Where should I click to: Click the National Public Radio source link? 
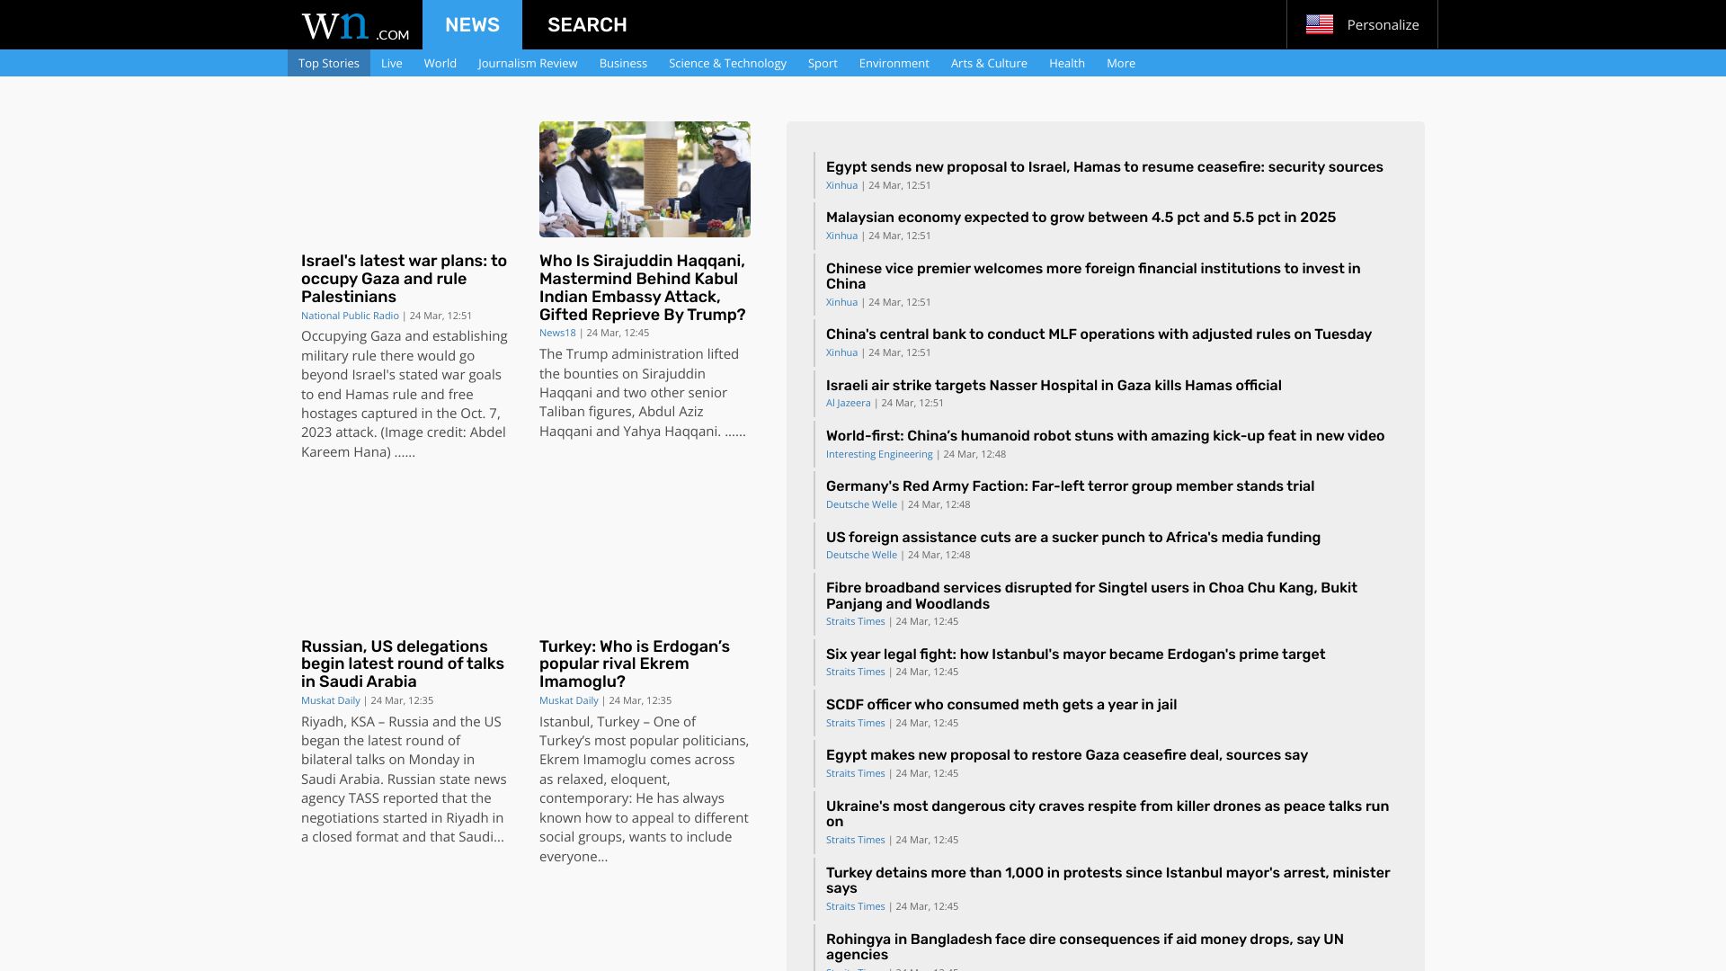pos(350,316)
